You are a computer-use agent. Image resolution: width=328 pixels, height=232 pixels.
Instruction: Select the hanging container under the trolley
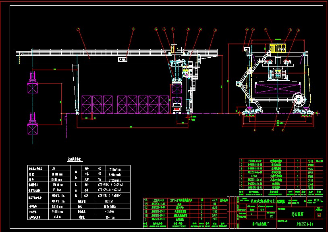177,88
